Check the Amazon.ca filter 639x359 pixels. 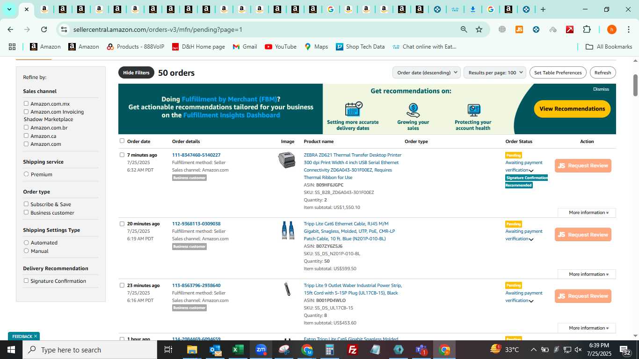tap(26, 136)
